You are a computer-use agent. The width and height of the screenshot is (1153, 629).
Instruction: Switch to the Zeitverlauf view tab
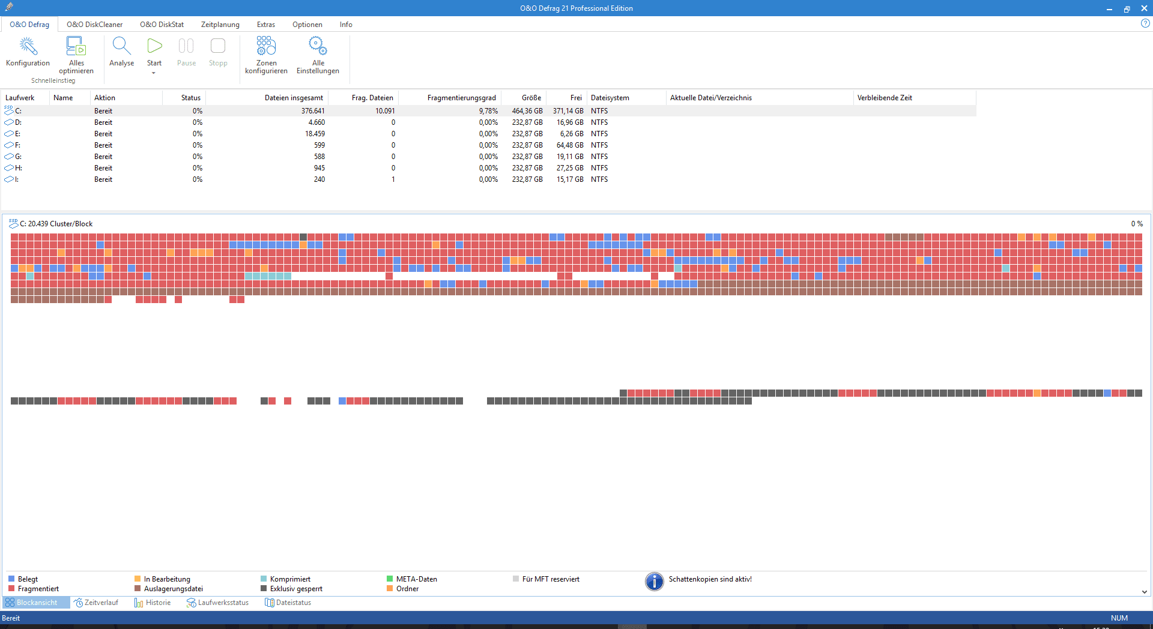coord(96,603)
